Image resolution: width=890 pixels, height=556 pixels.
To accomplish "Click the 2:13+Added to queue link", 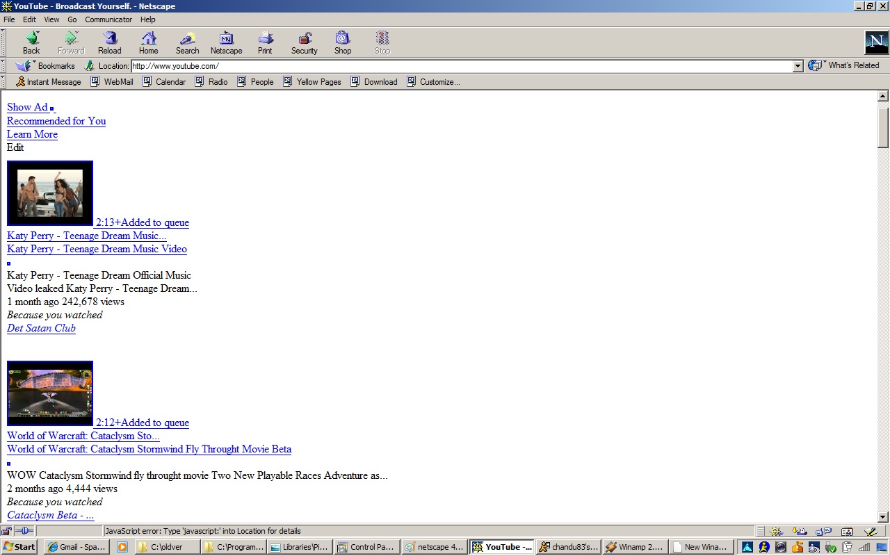I will click(x=143, y=222).
